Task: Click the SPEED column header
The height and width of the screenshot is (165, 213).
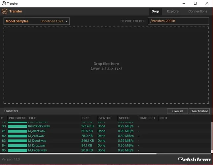Action: 124,118
